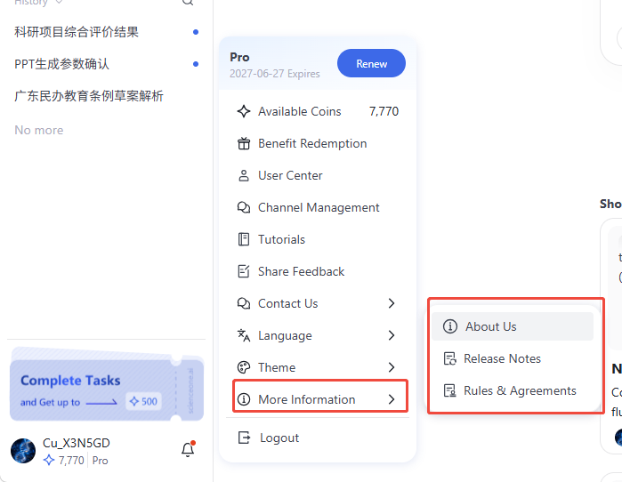
Task: Click the Release Notes document icon
Action: click(x=450, y=358)
